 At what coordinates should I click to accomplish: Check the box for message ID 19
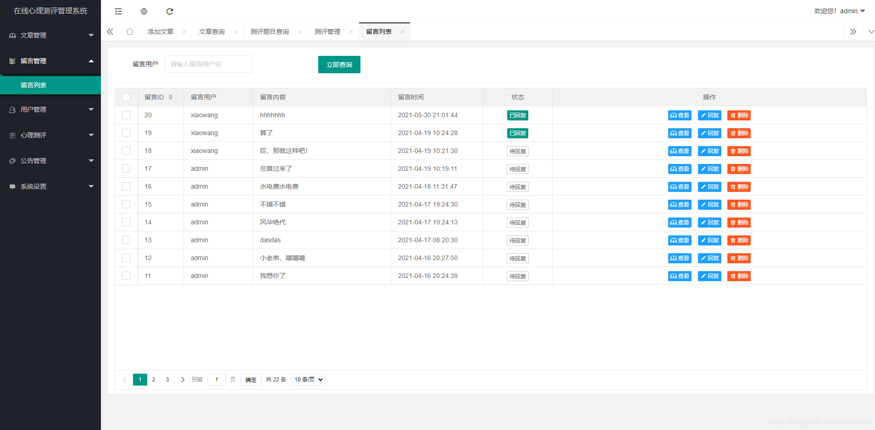point(126,133)
